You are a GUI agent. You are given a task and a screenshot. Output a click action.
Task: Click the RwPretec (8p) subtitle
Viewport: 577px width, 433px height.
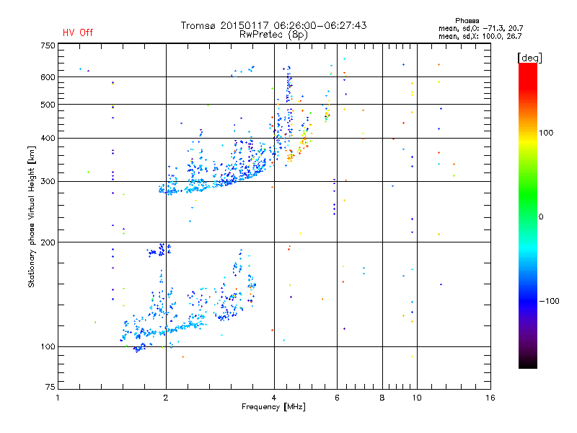click(273, 34)
